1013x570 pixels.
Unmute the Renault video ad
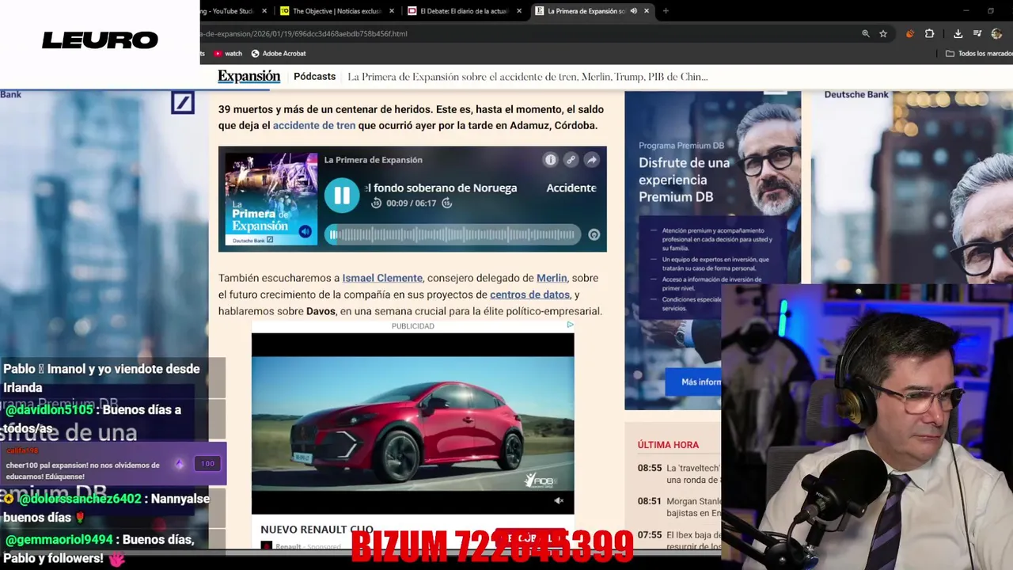(x=559, y=500)
